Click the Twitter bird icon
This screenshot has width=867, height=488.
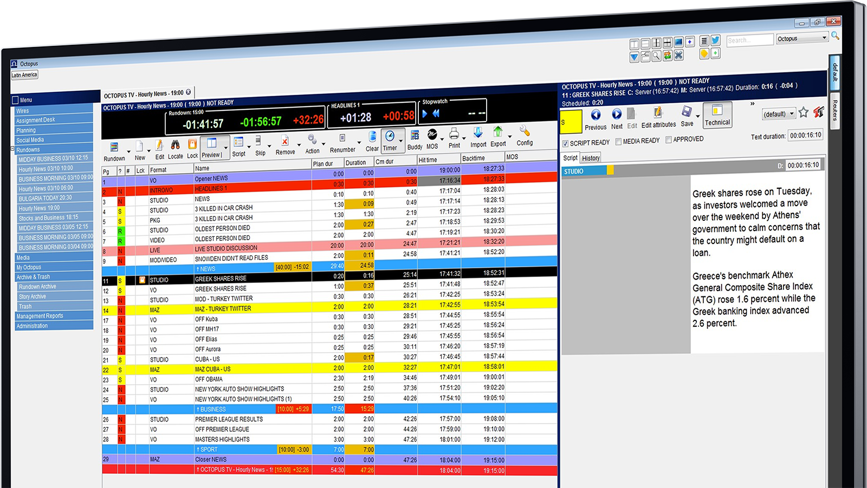pyautogui.click(x=715, y=40)
